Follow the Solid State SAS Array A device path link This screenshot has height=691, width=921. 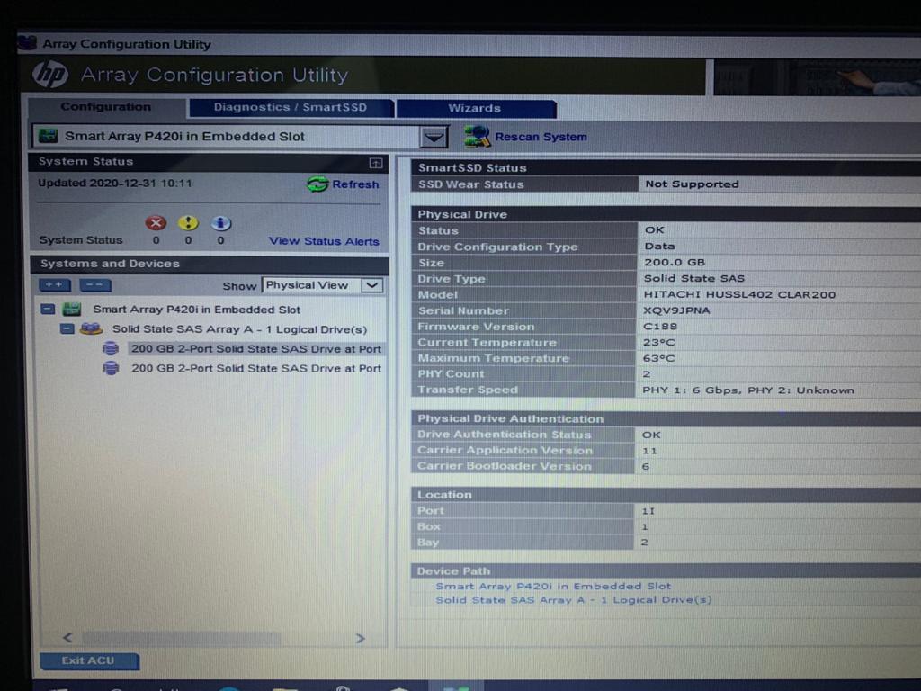pos(573,600)
